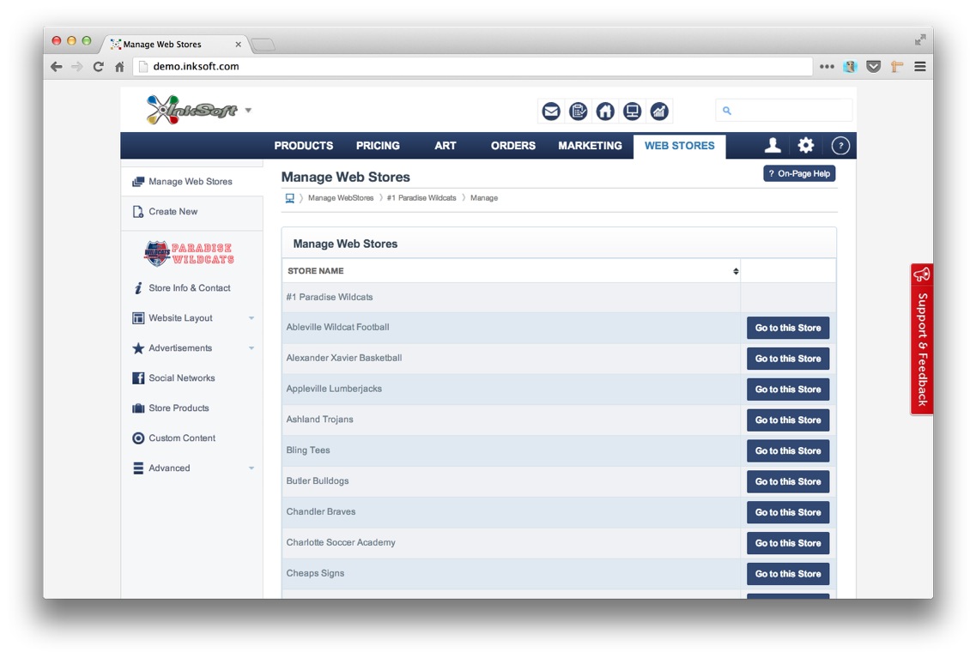Go to the Butler Bulldogs store
The width and height of the screenshot is (976, 658).
pos(787,481)
